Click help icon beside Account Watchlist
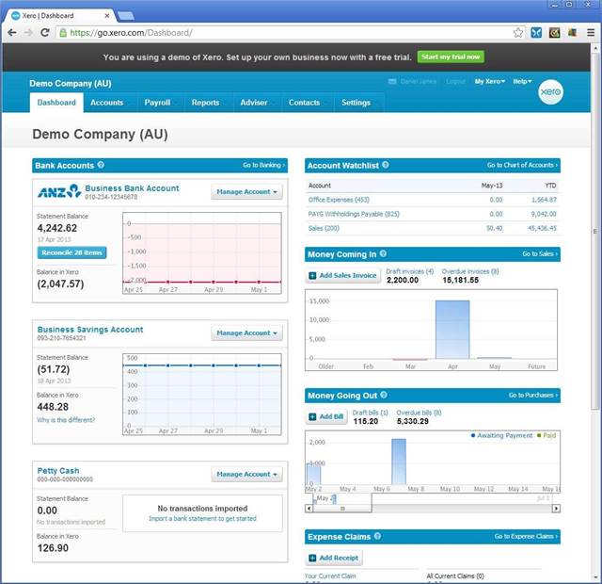The image size is (602, 584). [386, 165]
